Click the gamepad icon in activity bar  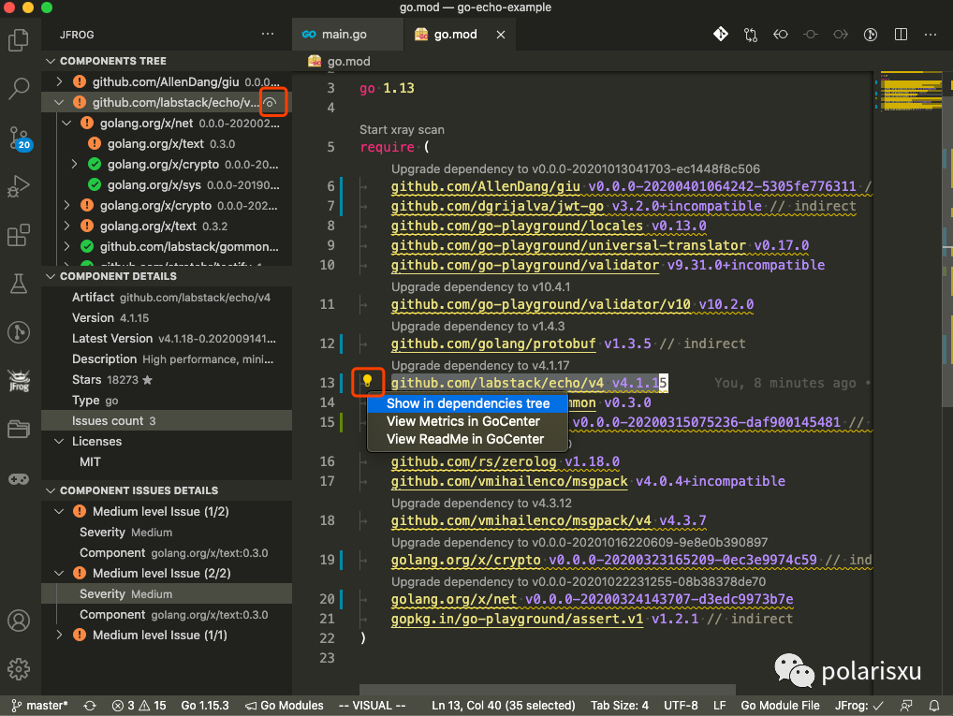[x=19, y=479]
